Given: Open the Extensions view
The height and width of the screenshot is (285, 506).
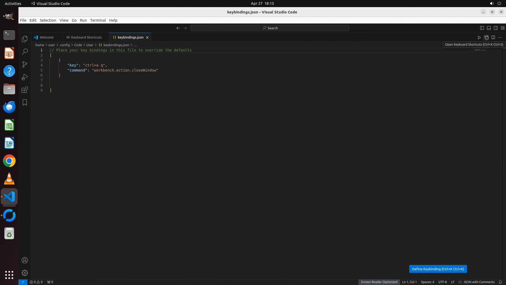Looking at the screenshot, I should click(x=25, y=90).
